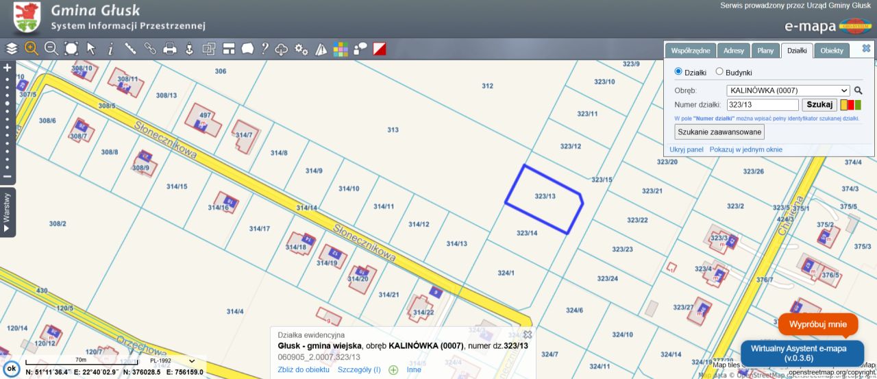The image size is (877, 379).
Task: Open help with the question mark icon
Action: pos(265,49)
